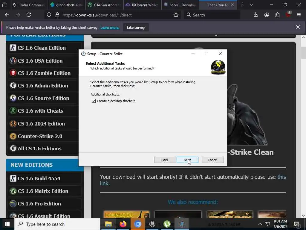Click the CS 1.6 Matrix Edition icon

tap(13, 191)
